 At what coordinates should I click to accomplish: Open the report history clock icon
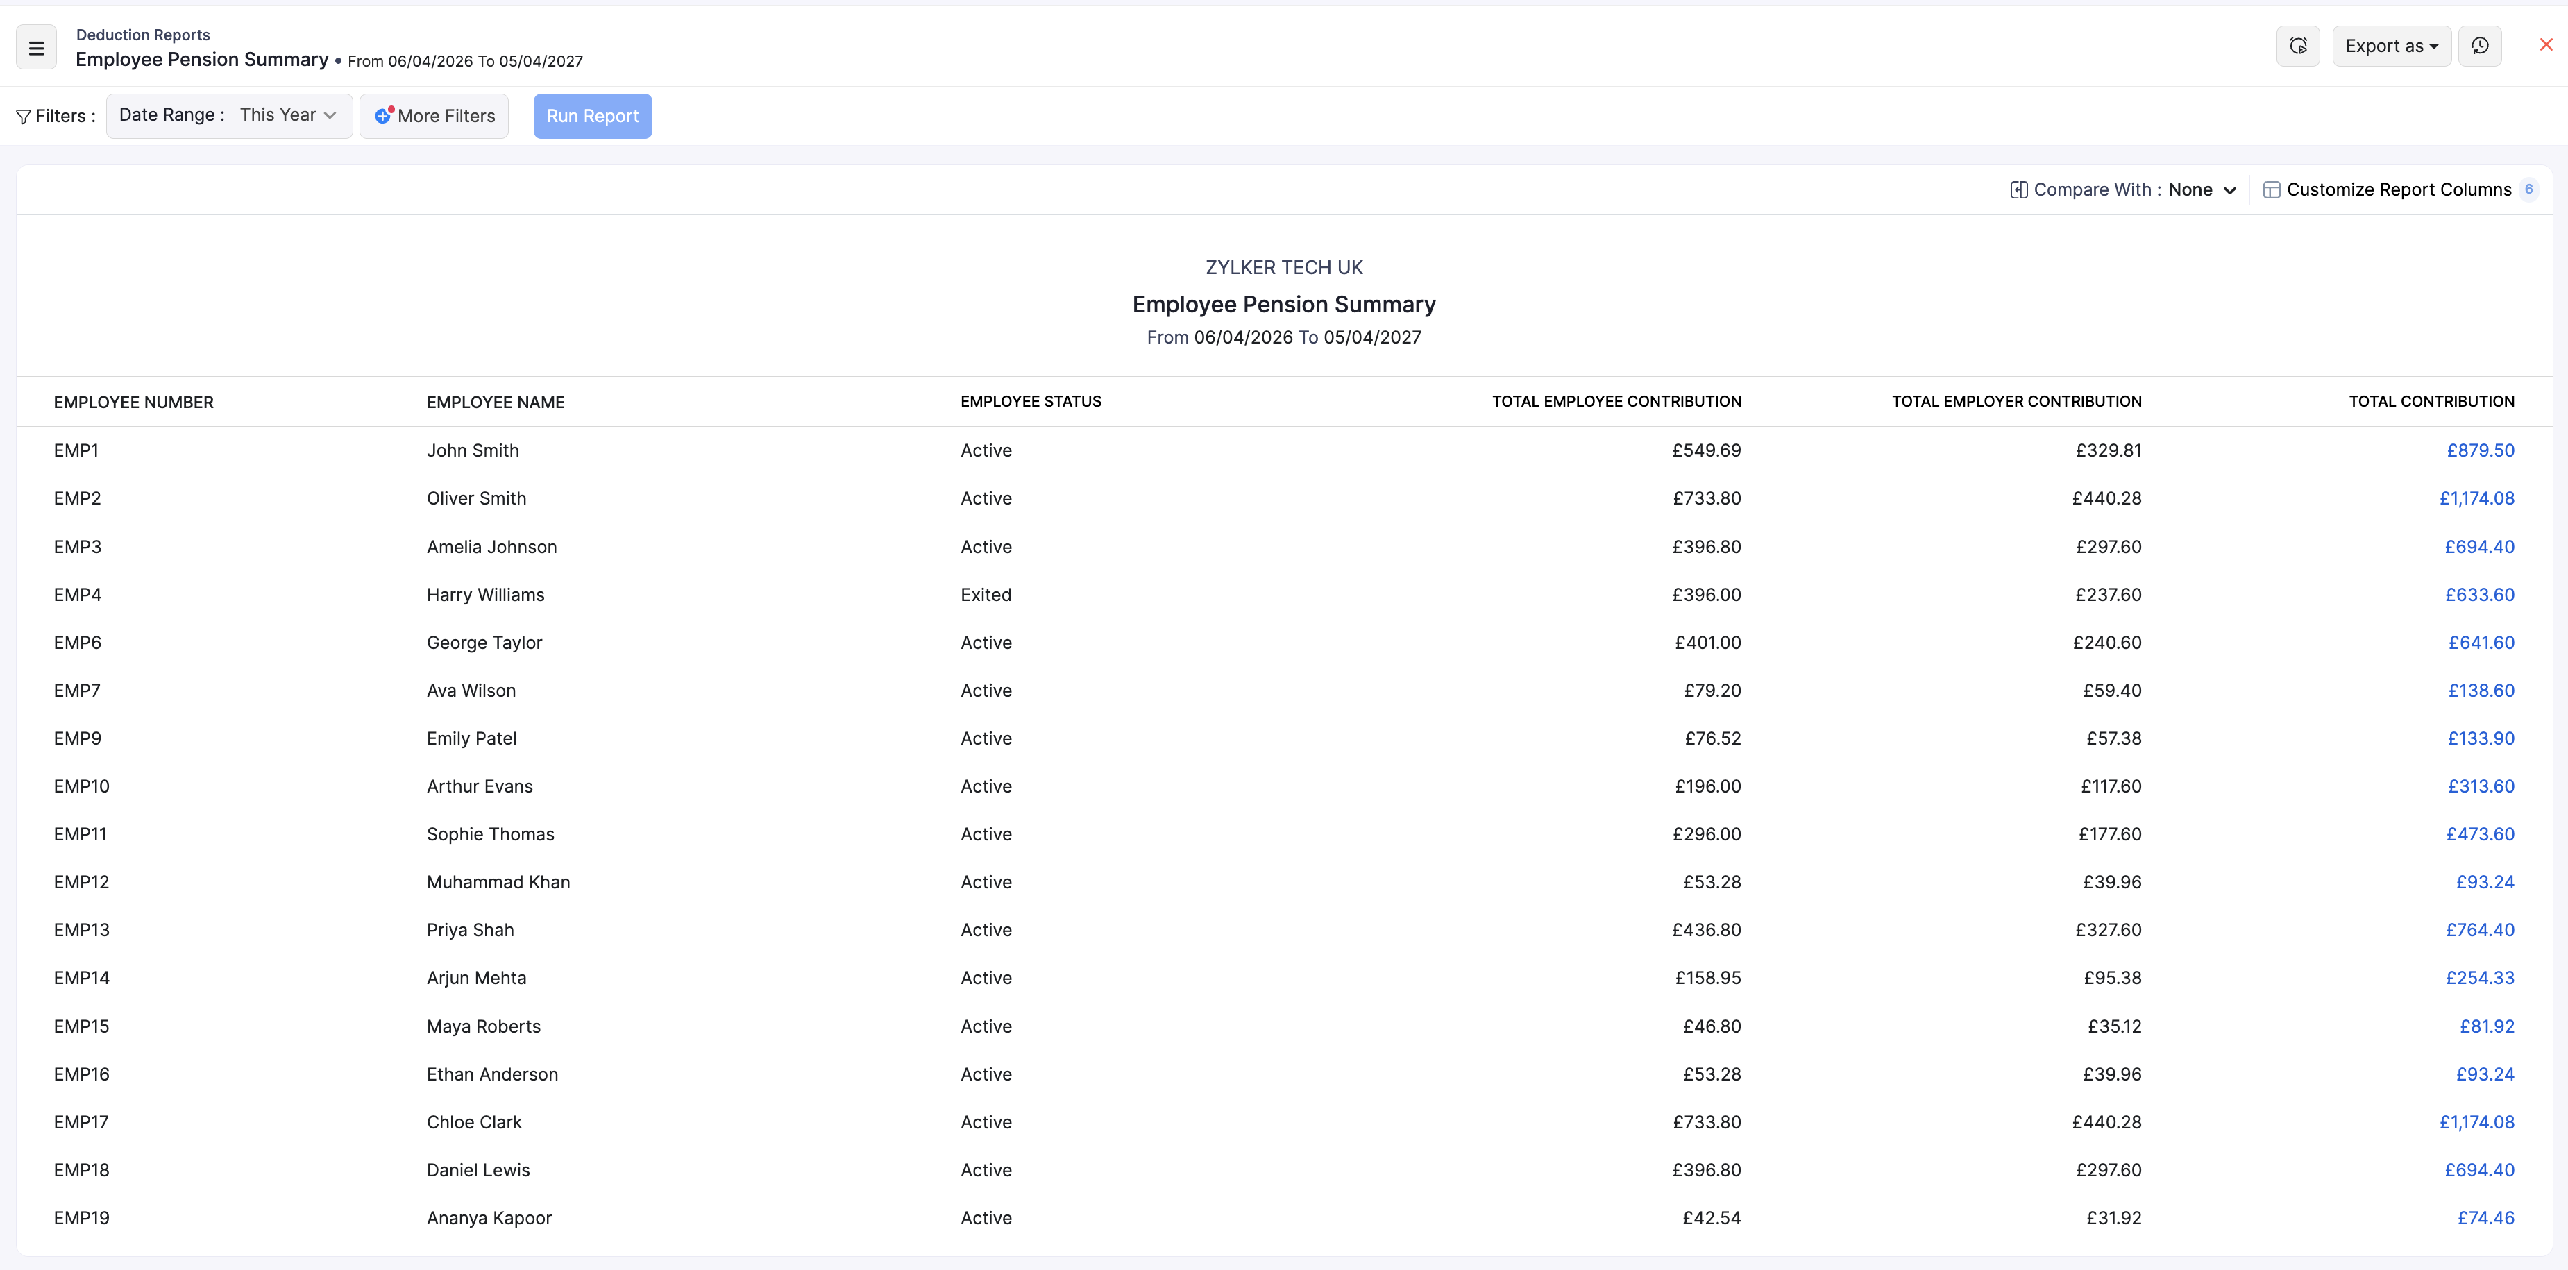click(x=2479, y=46)
